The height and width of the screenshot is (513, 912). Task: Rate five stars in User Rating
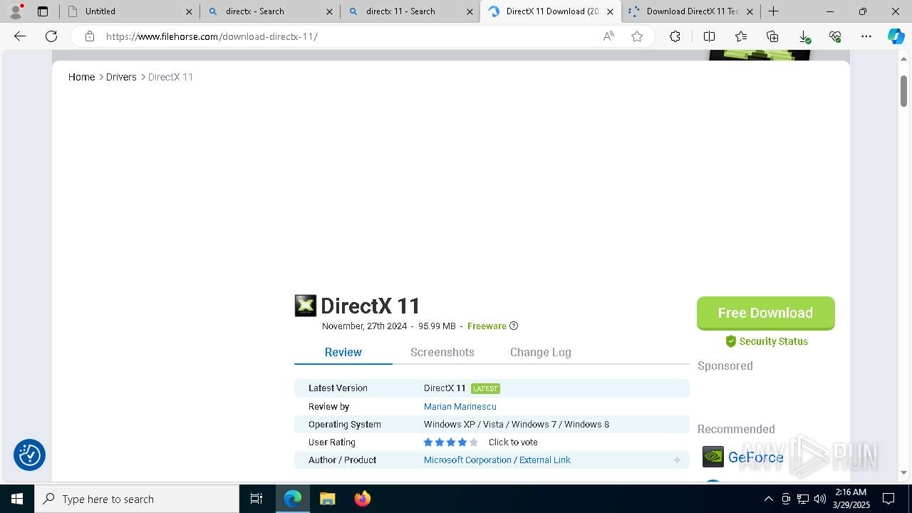point(474,442)
